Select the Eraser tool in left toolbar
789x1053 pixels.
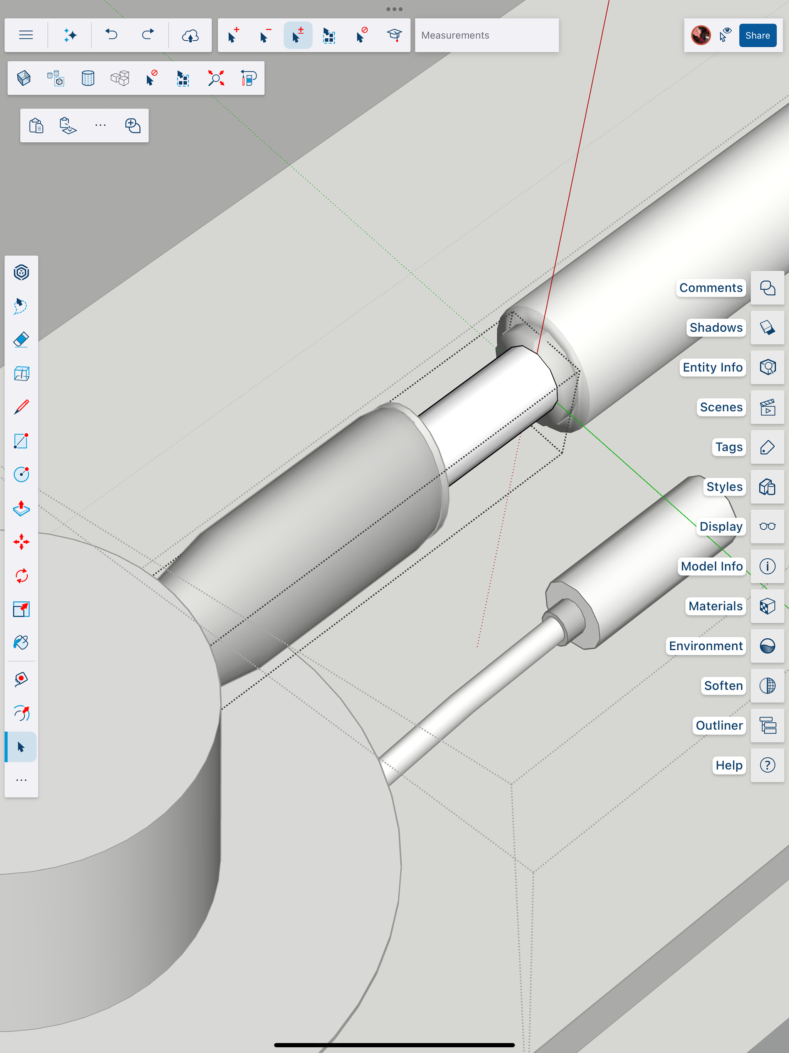click(21, 340)
